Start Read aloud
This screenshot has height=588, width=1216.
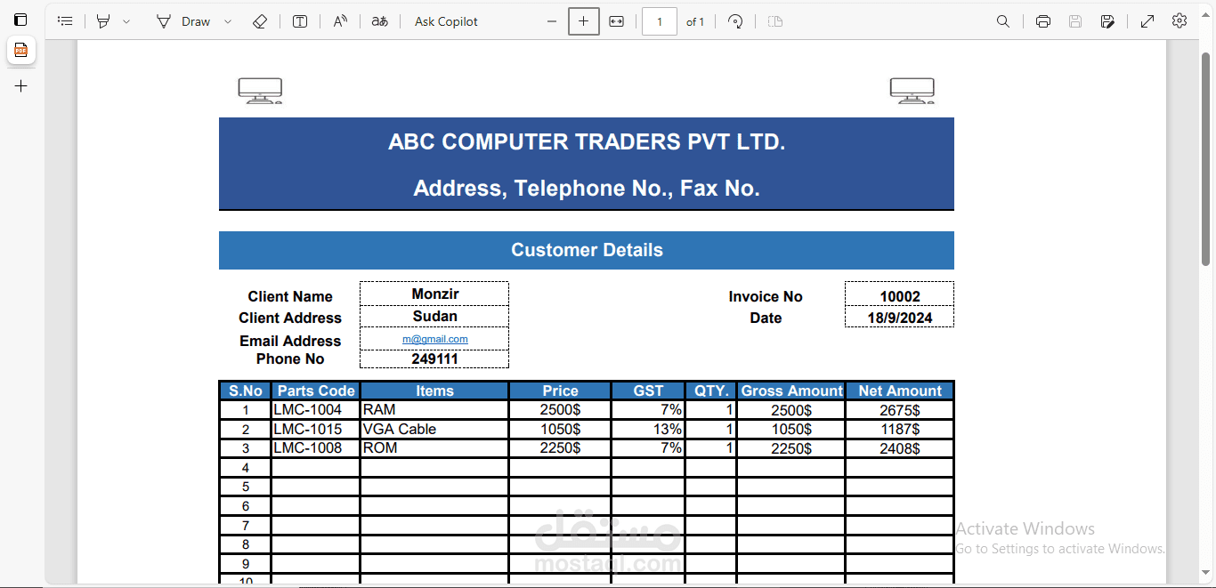pyautogui.click(x=340, y=21)
